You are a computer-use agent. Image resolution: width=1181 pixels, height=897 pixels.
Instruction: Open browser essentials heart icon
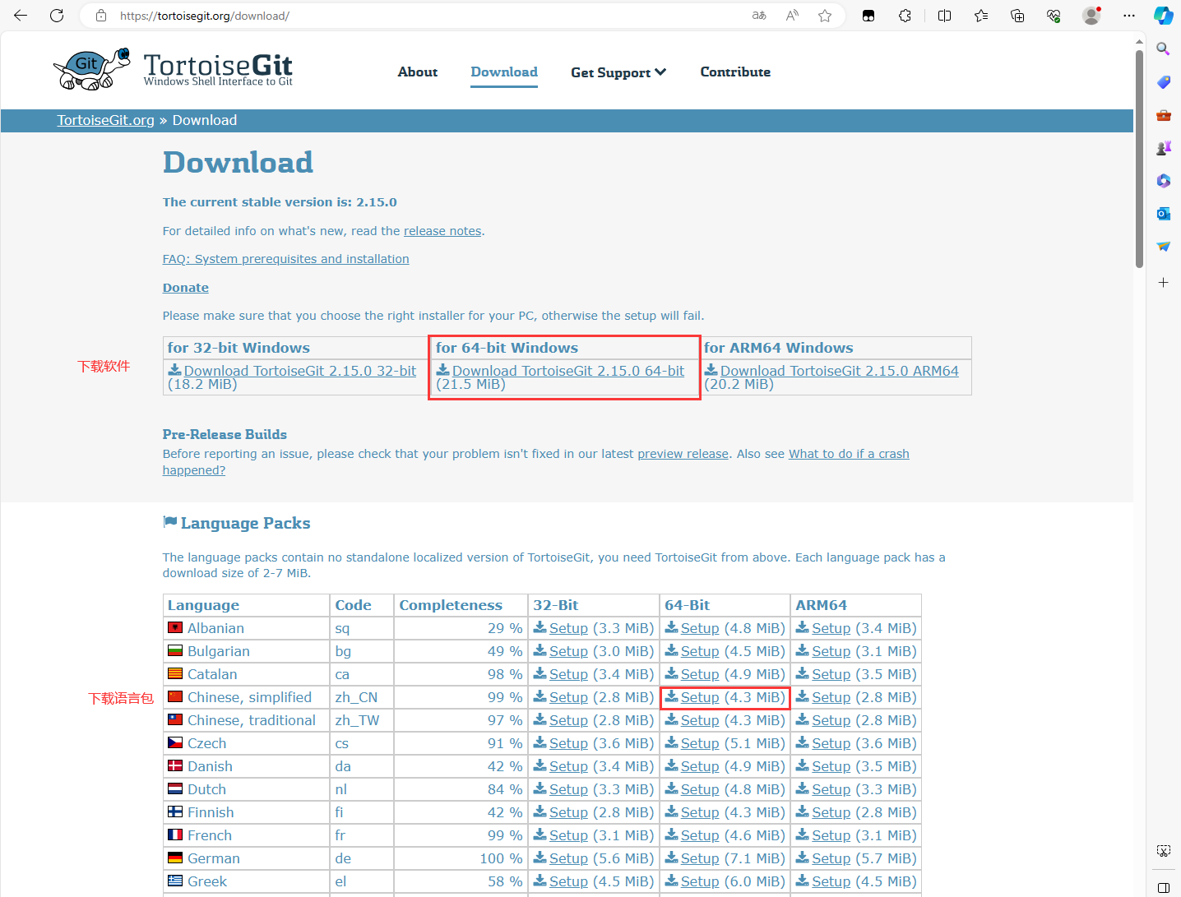coord(1054,16)
